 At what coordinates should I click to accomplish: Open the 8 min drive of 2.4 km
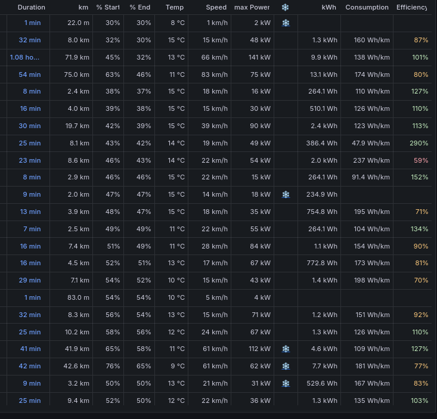point(32,91)
